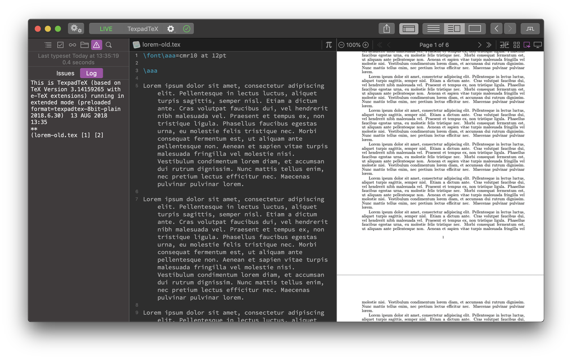Viewport: 572px width, 359px height.
Task: Place cursor on \font\aaa line
Action: pyautogui.click(x=184, y=55)
